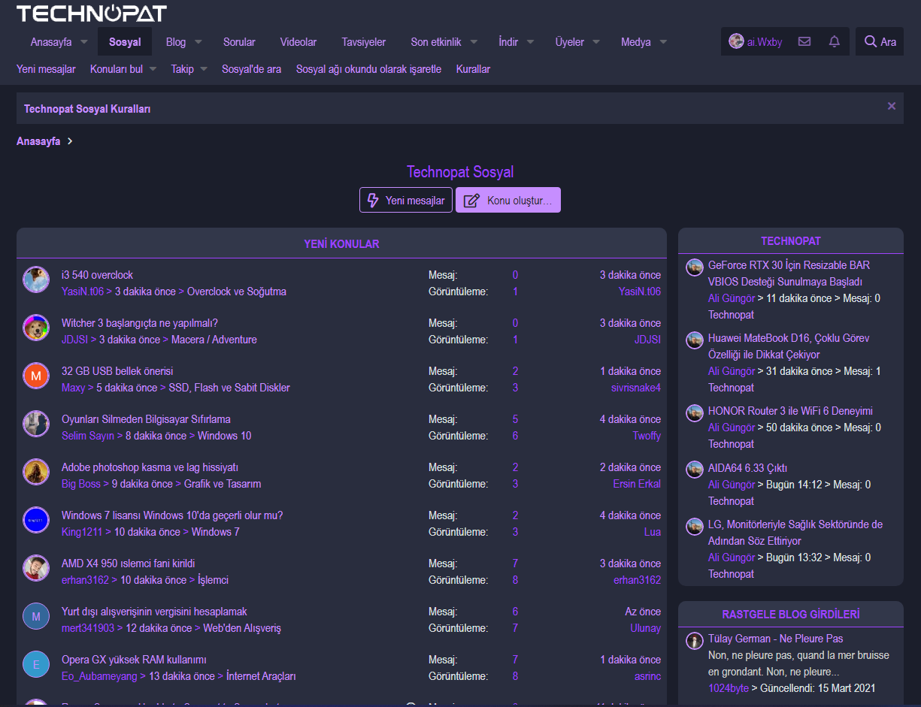This screenshot has height=707, width=921.
Task: Click avatar beside HONOR Router 3 article
Action: pos(695,413)
